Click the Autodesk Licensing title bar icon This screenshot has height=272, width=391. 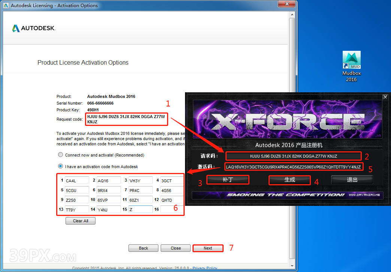[6, 6]
